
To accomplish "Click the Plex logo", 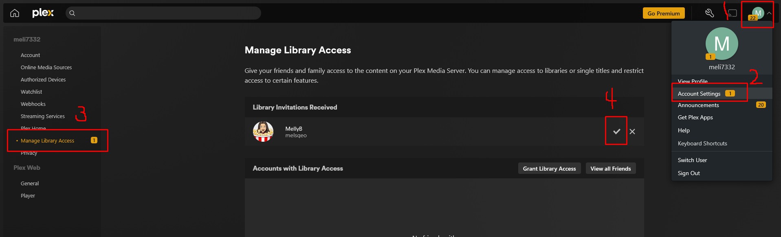I will 43,13.
